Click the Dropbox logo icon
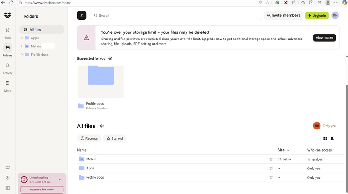 [x=7, y=15]
